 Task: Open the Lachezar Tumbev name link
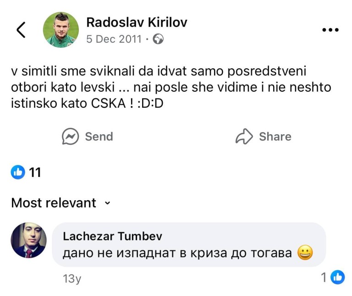tap(112, 236)
